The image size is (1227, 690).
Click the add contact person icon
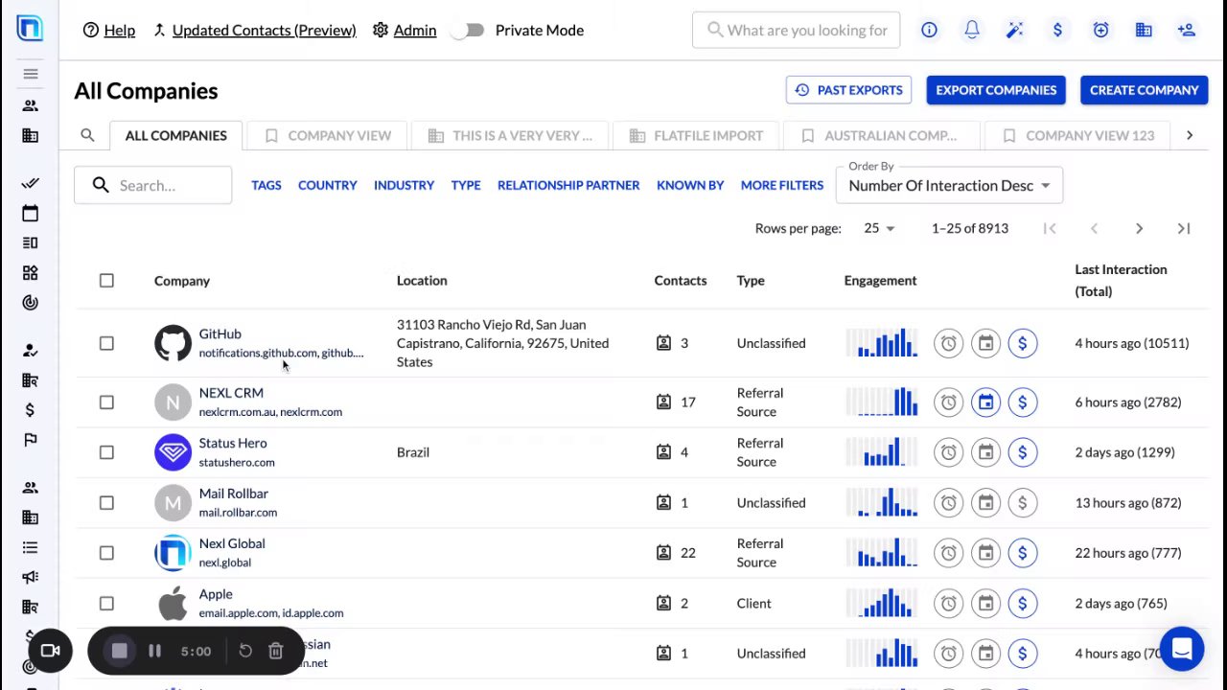(x=1187, y=30)
